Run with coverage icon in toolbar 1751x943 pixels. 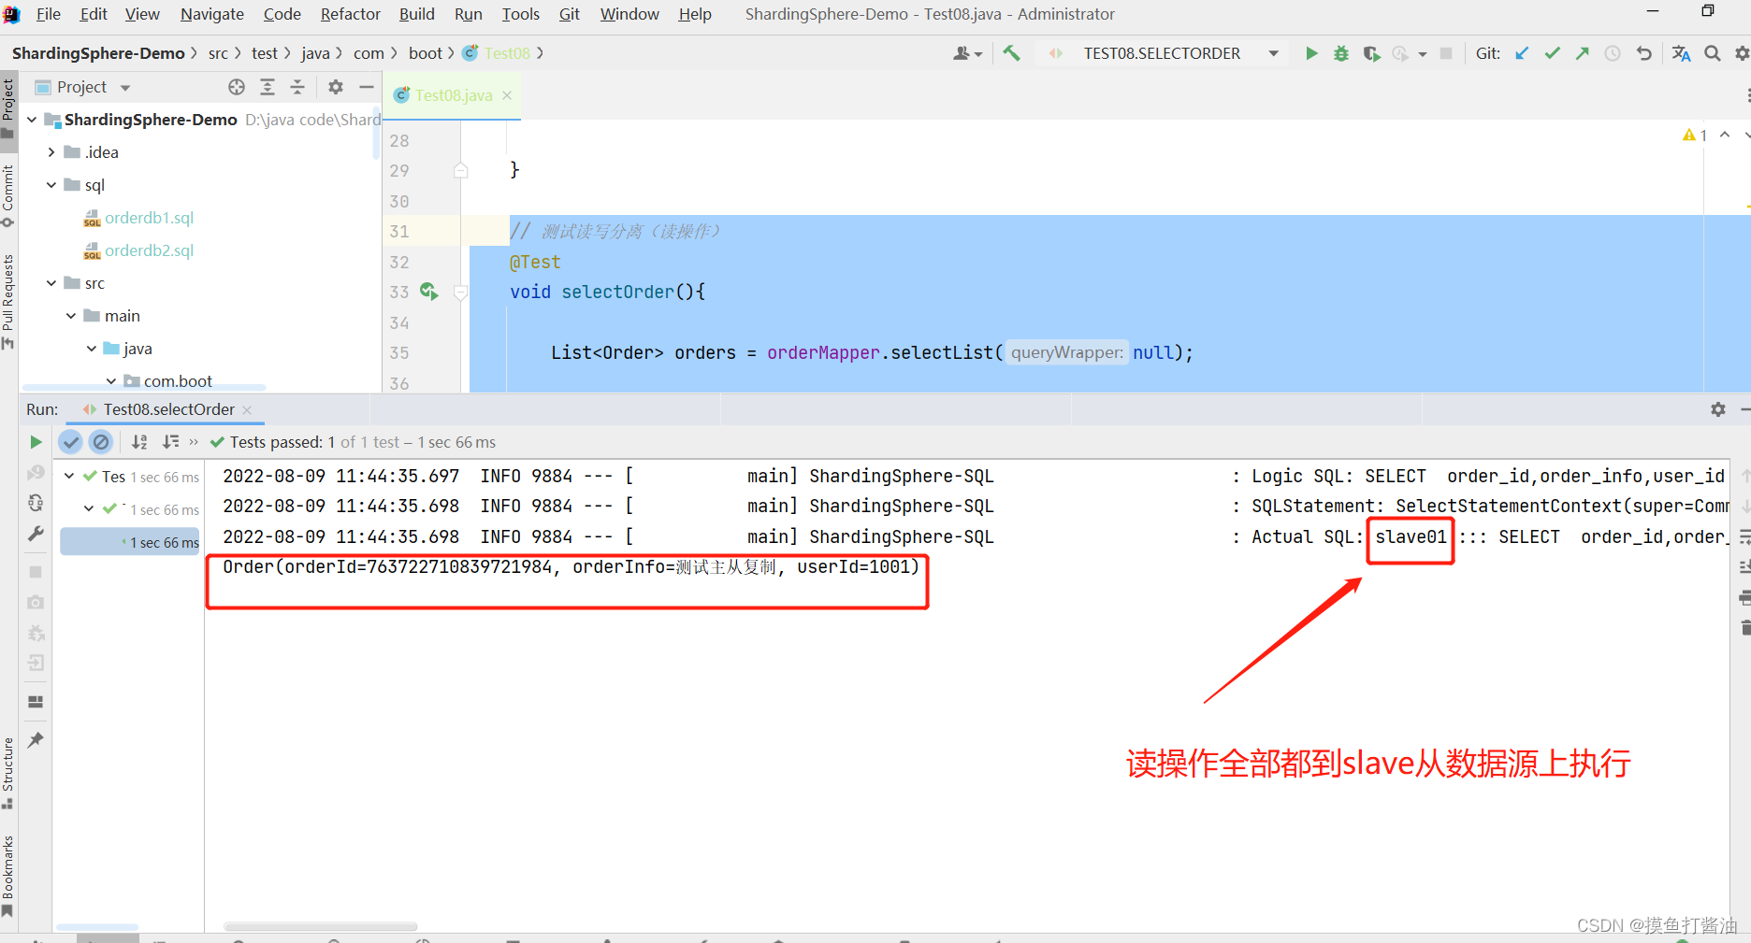coord(1371,53)
